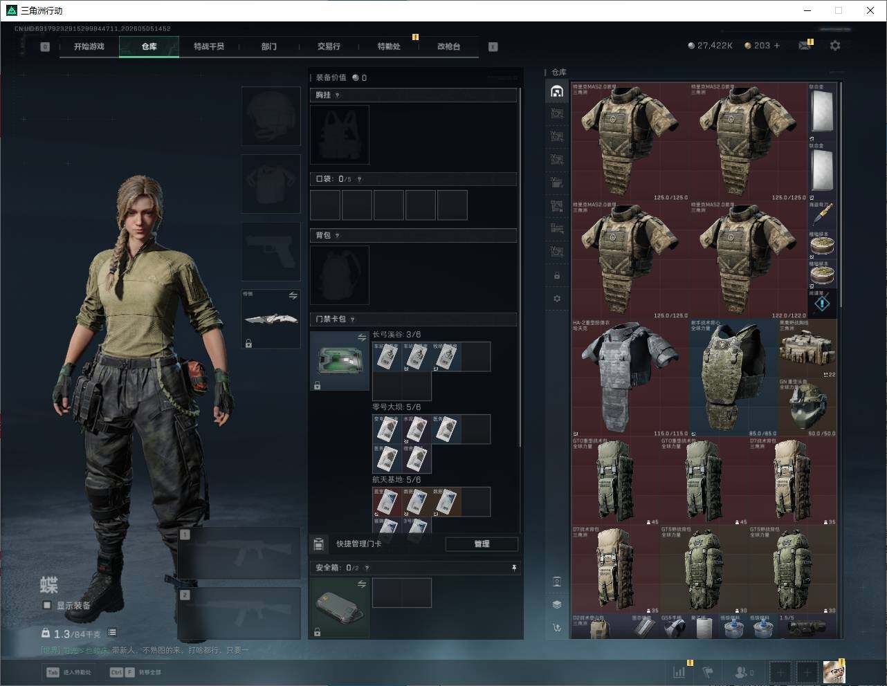Screen dimensions: 887x686
Task: Select the empty body armor slot
Action: (x=271, y=183)
